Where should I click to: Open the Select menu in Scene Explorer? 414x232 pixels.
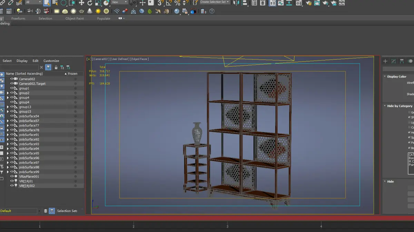pyautogui.click(x=7, y=61)
